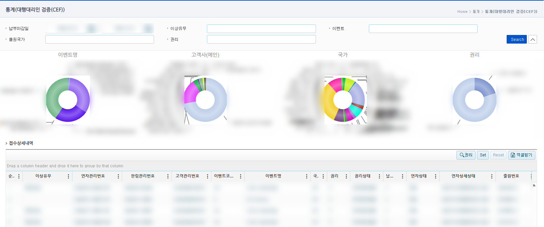Open column menu for 연차상세상태 column
Screen dimensions: 544x227
(492, 177)
